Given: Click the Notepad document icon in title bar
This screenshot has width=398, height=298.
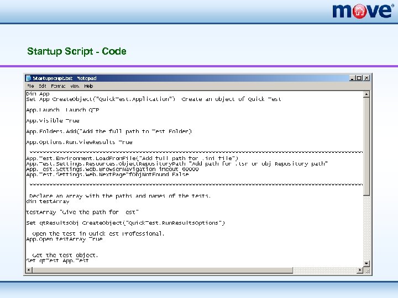Looking at the screenshot, I should click(28, 78).
